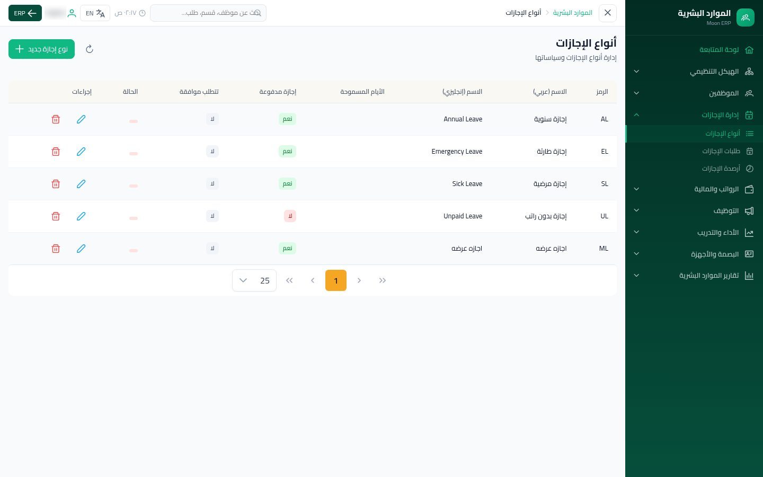Click the employee search input field

tap(208, 13)
